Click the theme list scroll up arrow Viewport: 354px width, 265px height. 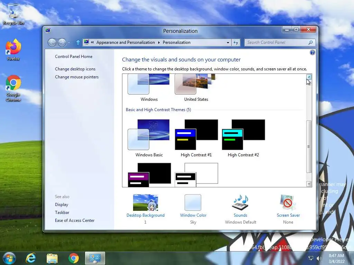pos(309,77)
